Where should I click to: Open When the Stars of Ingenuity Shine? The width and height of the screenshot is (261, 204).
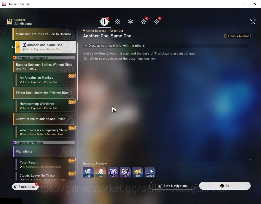click(46, 132)
